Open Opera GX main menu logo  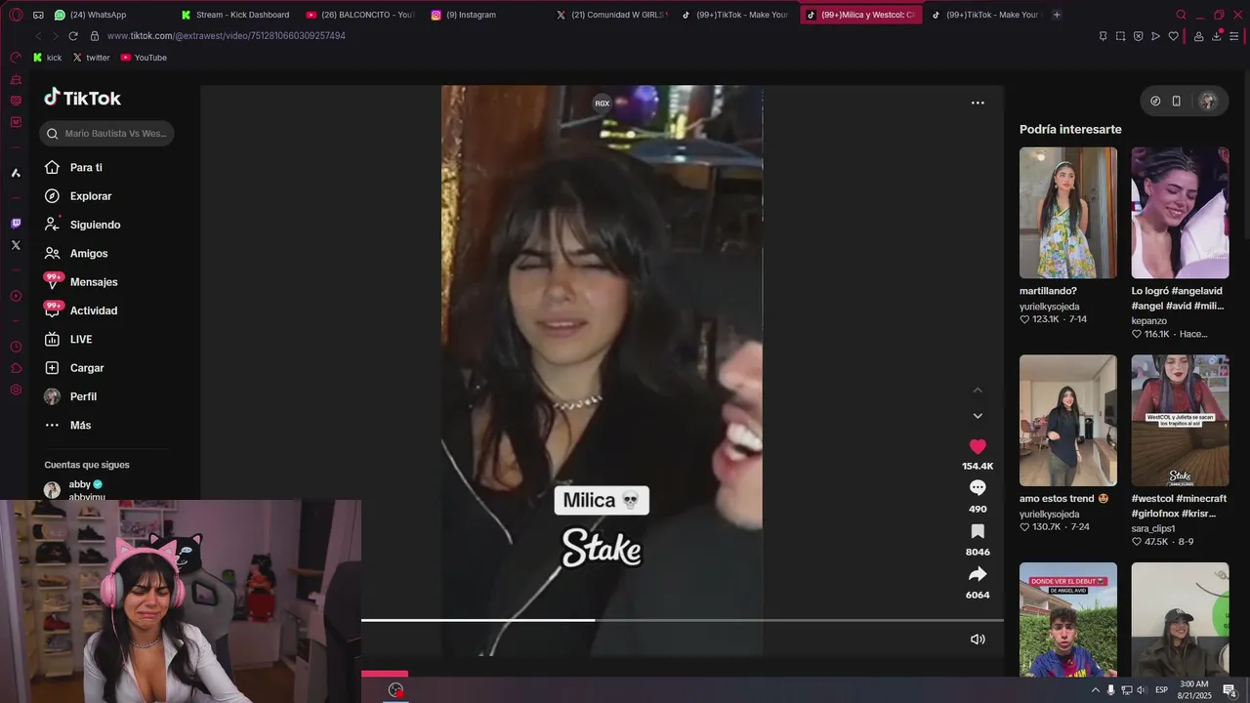pos(16,15)
